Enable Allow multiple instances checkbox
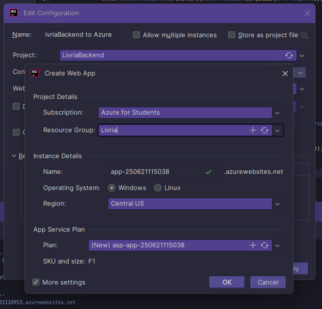 tap(137, 35)
